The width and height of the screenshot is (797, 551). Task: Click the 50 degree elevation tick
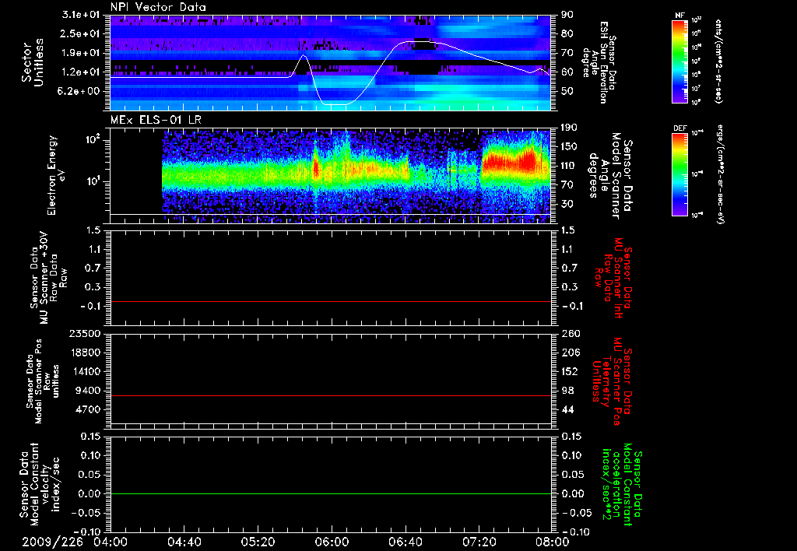[x=567, y=91]
